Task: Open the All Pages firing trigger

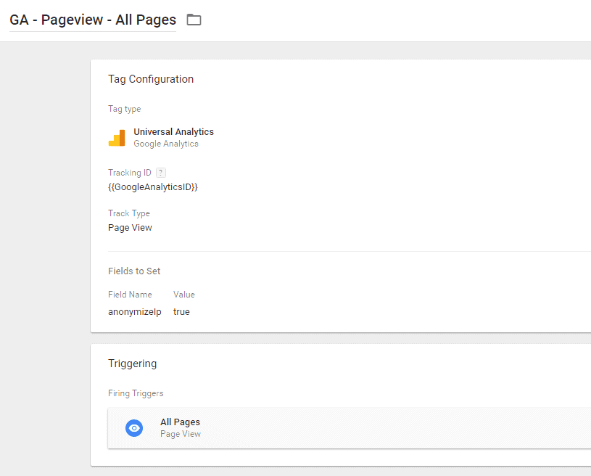Action: 180,422
